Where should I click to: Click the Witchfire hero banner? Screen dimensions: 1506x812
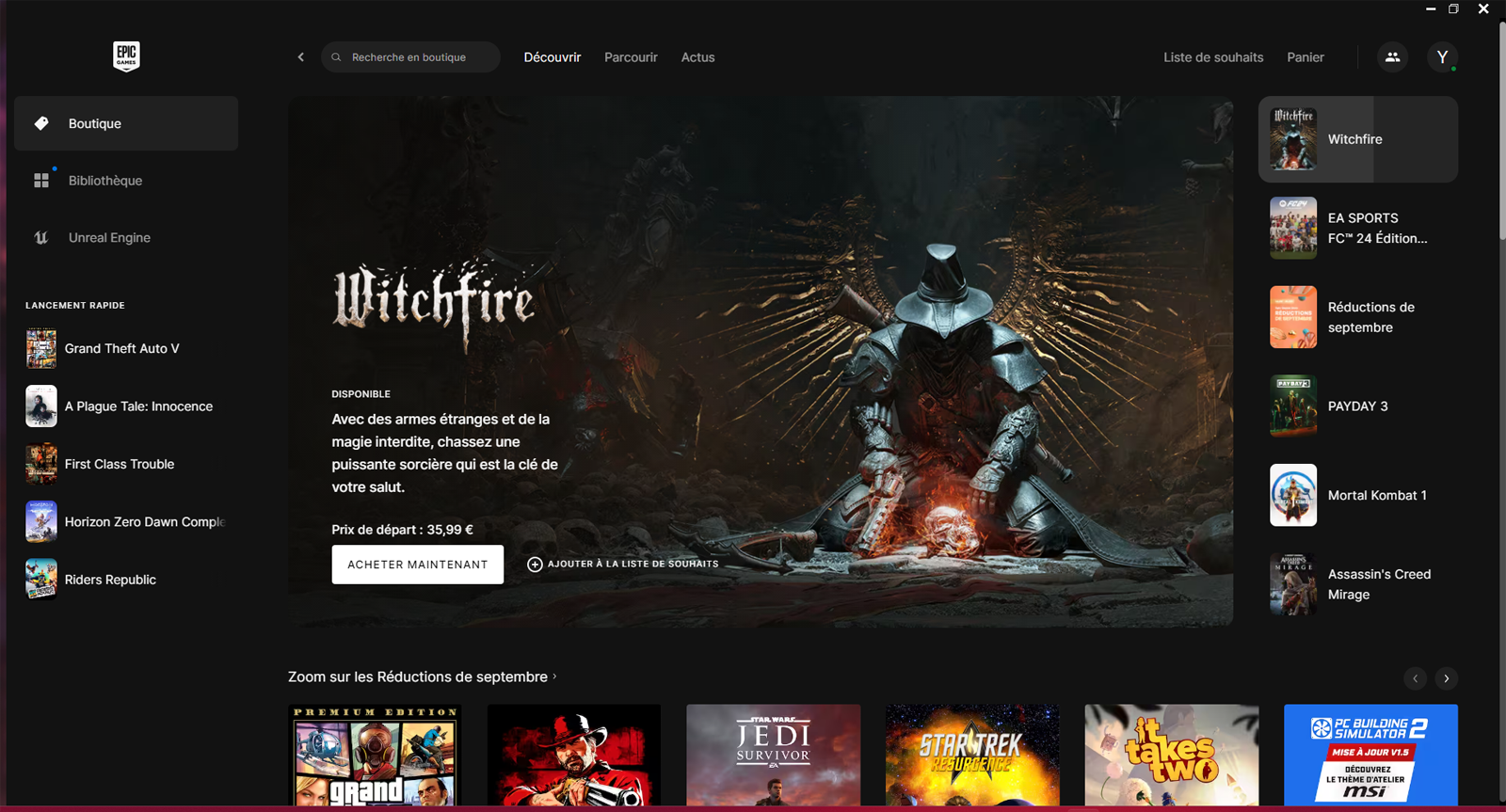pyautogui.click(x=761, y=361)
